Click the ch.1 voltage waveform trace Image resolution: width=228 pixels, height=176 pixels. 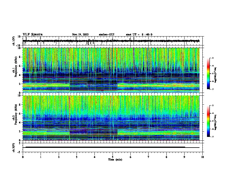click(111, 41)
